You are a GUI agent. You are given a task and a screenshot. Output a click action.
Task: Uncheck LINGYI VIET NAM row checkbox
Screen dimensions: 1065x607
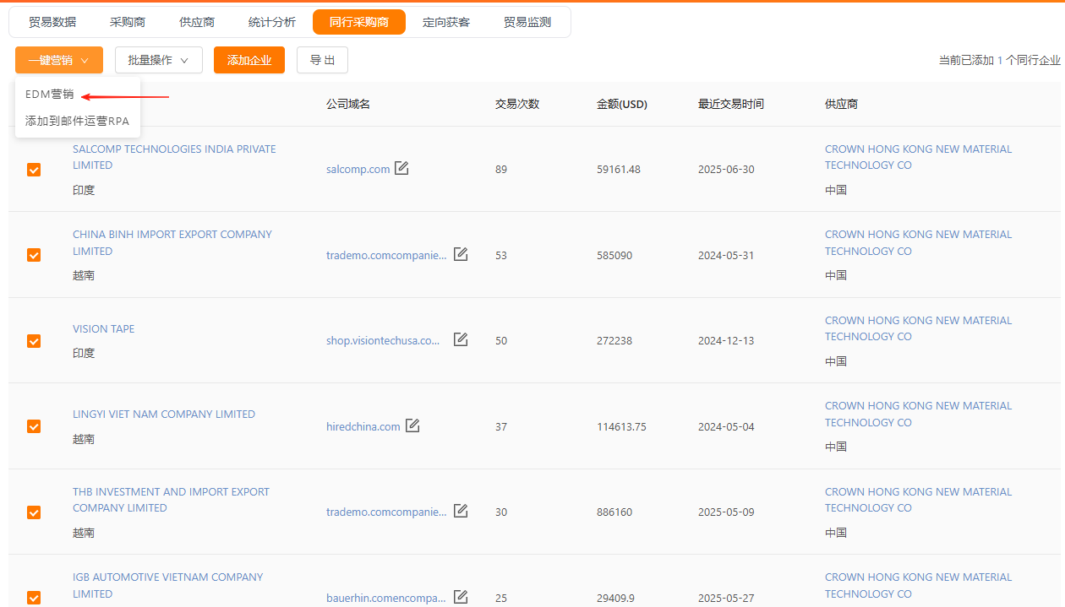coord(34,426)
